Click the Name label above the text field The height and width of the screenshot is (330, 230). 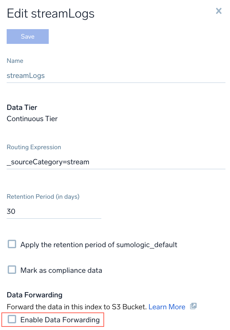click(15, 61)
